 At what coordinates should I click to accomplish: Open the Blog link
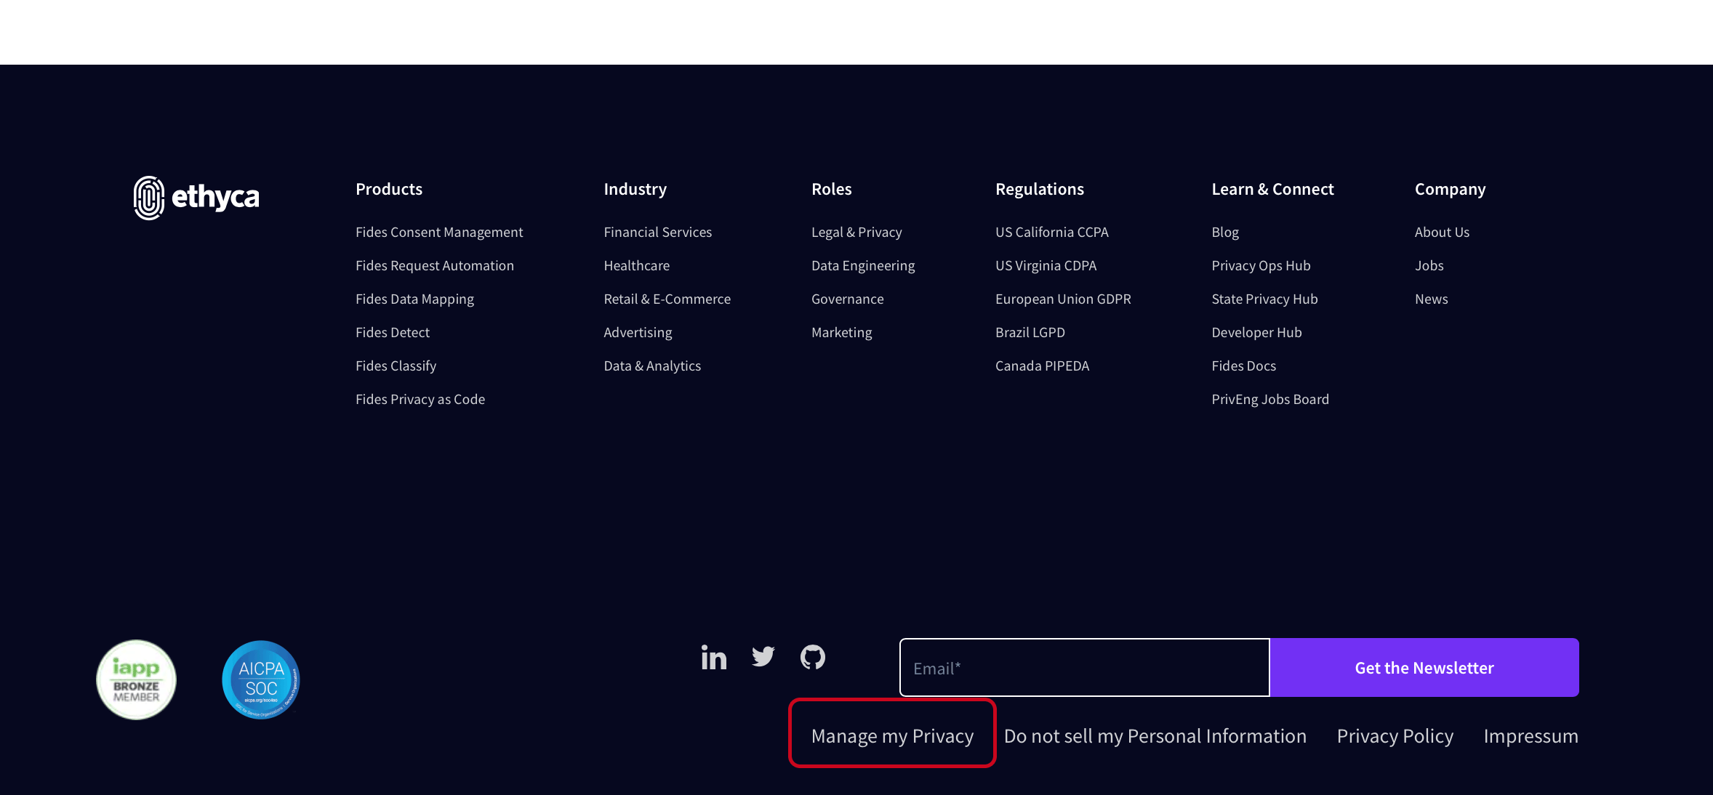coord(1225,232)
